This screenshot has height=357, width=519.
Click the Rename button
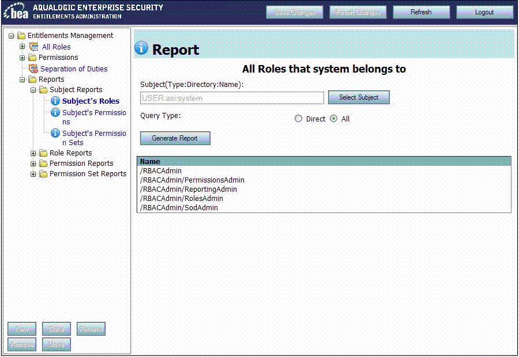click(91, 329)
